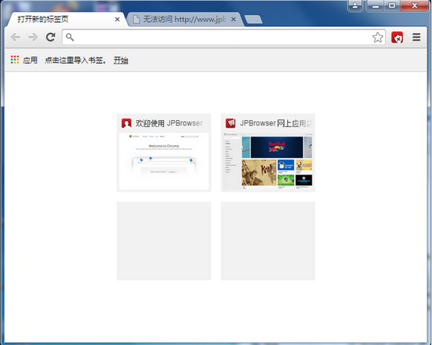Close the 打开新的标签页 tab
Image resolution: width=432 pixels, height=345 pixels.
tap(117, 19)
